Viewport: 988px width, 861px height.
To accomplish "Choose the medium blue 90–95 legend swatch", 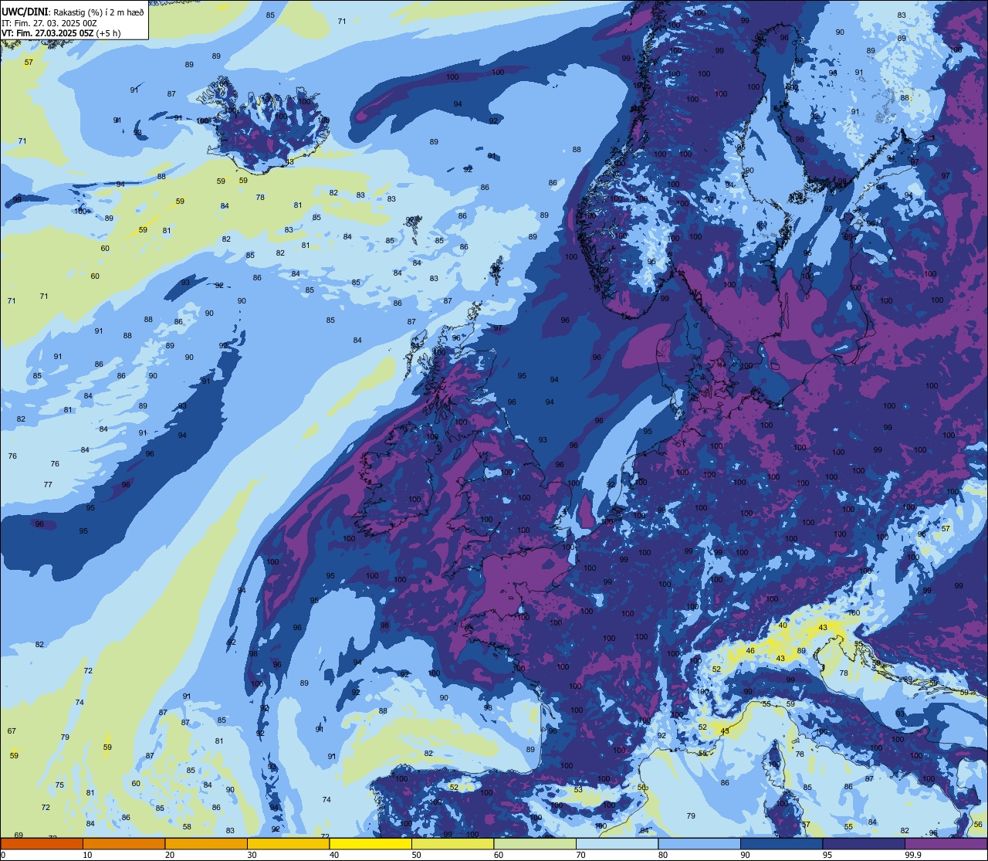I will point(781,843).
